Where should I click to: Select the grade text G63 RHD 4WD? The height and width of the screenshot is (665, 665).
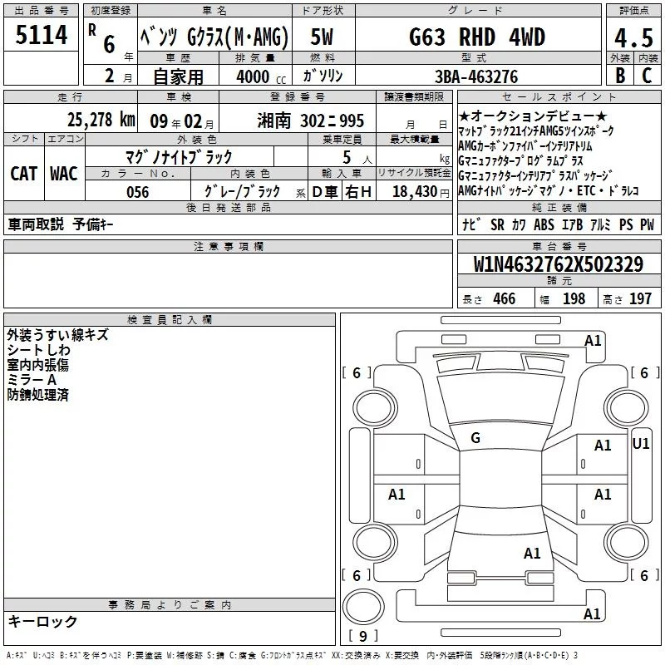tap(477, 37)
